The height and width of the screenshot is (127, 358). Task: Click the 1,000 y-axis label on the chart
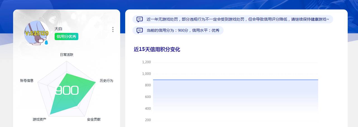click(x=146, y=74)
